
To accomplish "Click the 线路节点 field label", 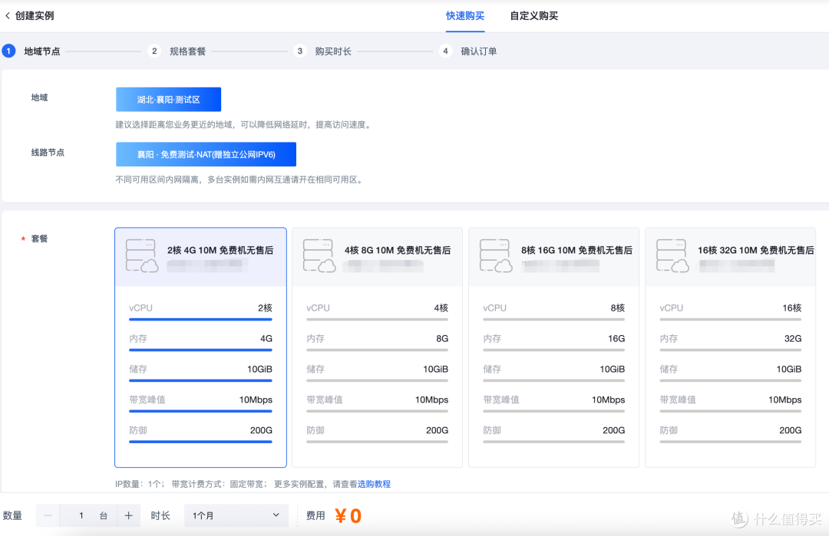I will pos(48,153).
